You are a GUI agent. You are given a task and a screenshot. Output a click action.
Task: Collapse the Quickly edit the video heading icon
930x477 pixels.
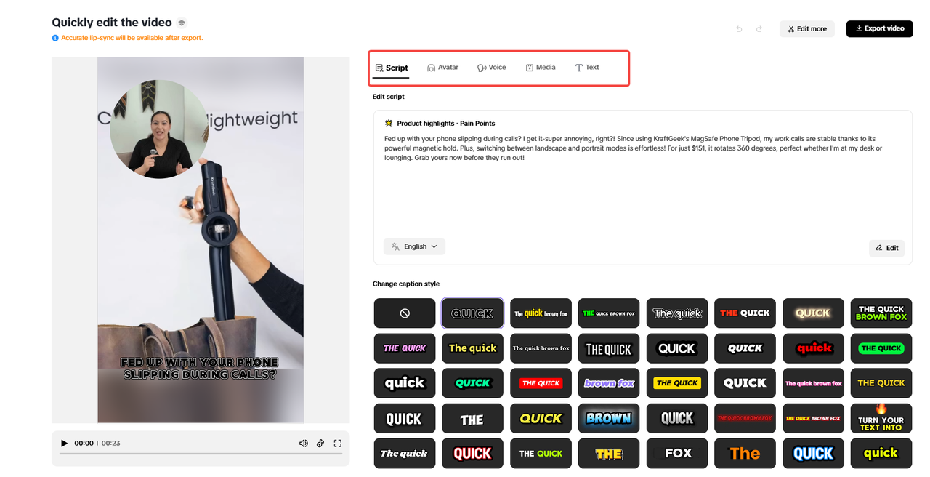[180, 23]
